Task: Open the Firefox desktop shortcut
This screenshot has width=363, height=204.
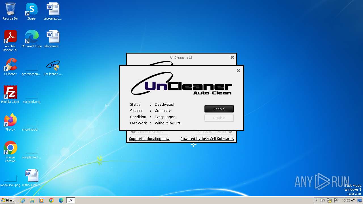Action: (x=10, y=122)
